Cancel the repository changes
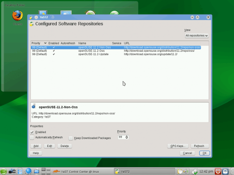 click(x=187, y=153)
